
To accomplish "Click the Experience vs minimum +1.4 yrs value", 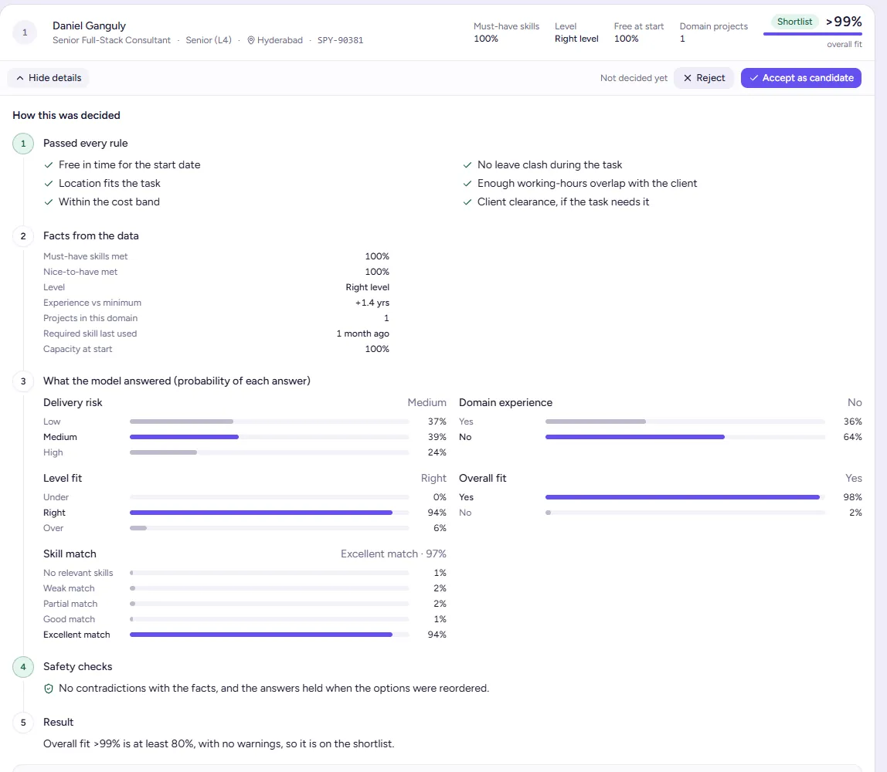I will [x=372, y=303].
